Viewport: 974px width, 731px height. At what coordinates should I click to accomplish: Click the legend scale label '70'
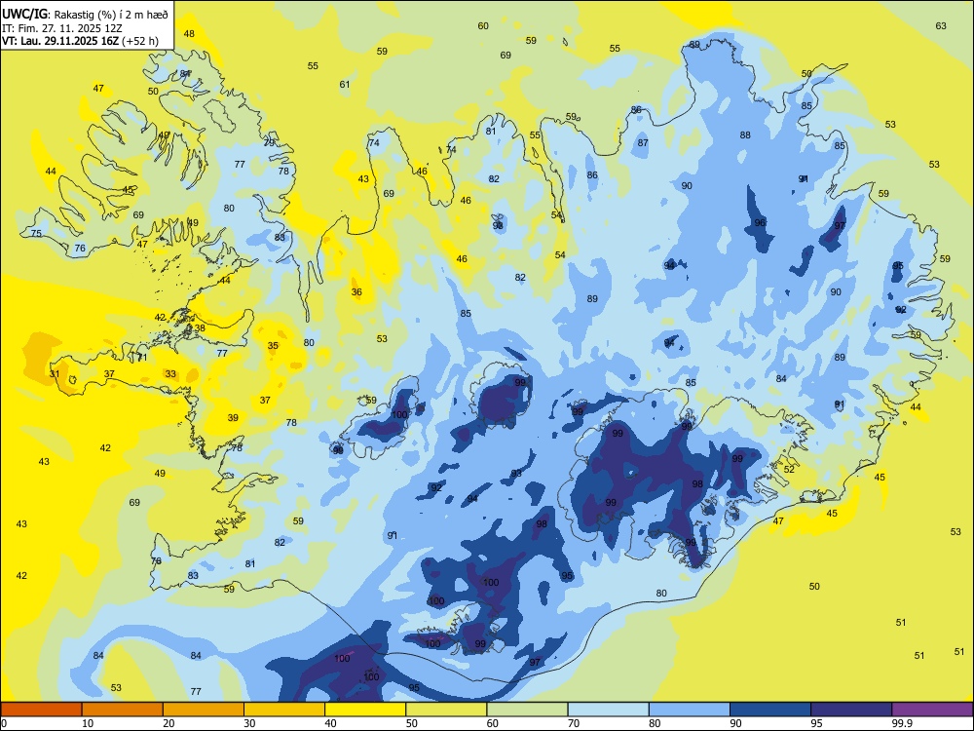574,723
